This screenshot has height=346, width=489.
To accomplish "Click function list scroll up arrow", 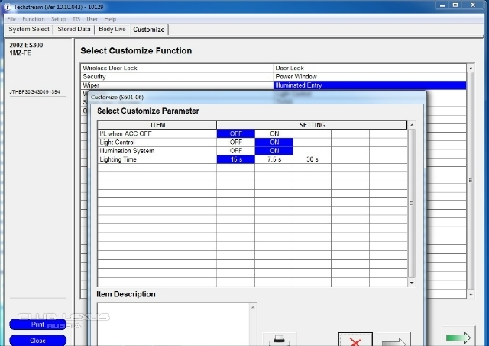I will (471, 68).
